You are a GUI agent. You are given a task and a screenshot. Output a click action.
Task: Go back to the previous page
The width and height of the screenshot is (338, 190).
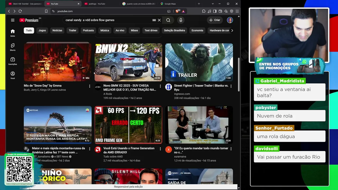(9, 11)
